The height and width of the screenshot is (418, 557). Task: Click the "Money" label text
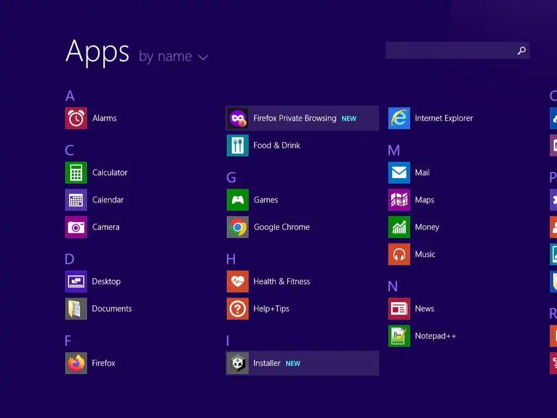(x=427, y=227)
